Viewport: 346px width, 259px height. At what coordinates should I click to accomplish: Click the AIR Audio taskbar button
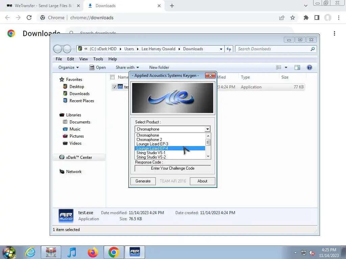[135, 252]
